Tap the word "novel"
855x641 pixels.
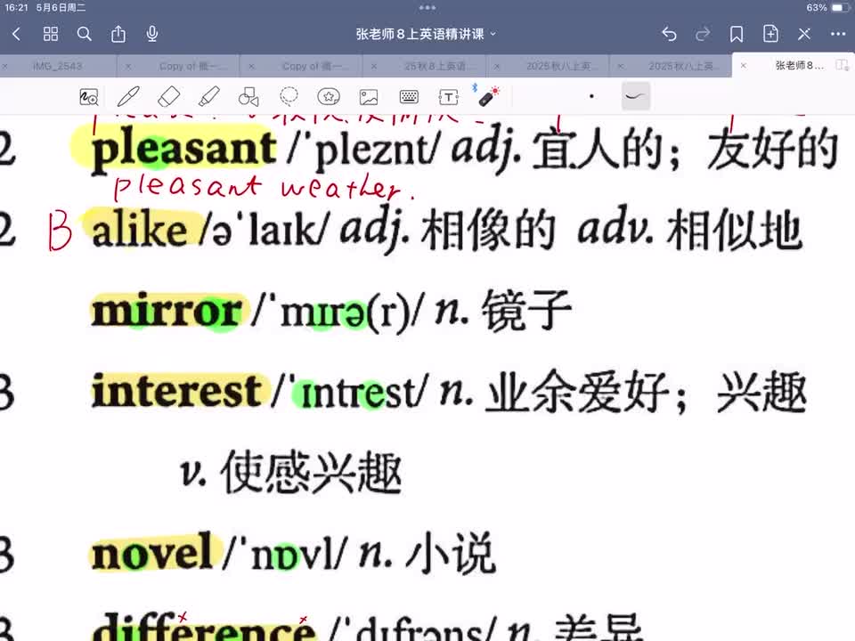click(152, 553)
